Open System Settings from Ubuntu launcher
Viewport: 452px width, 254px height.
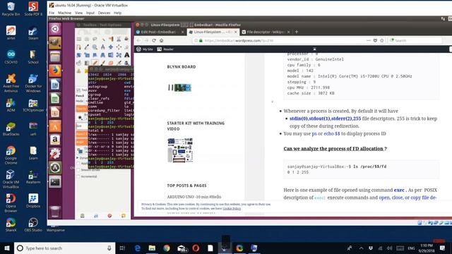55,154
